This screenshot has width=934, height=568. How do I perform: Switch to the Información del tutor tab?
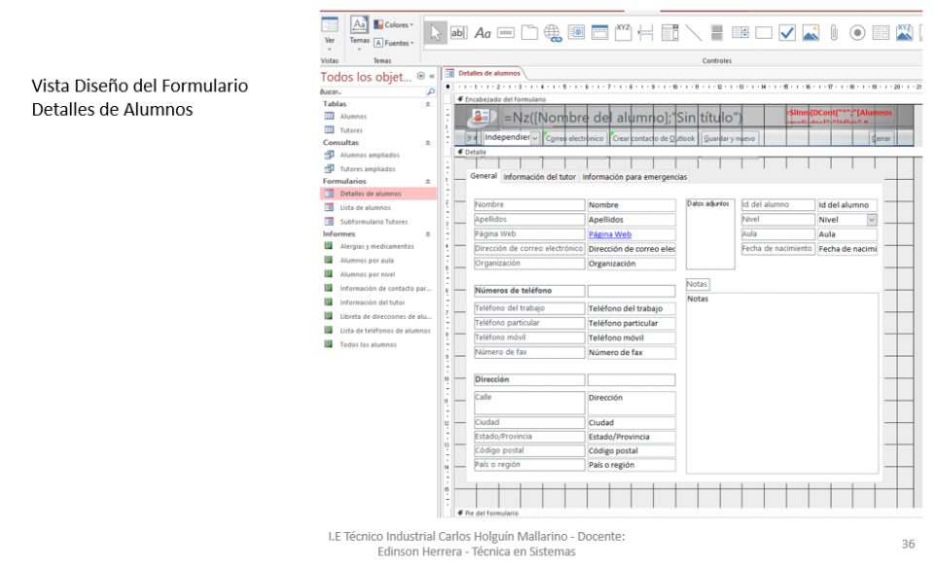click(x=539, y=177)
